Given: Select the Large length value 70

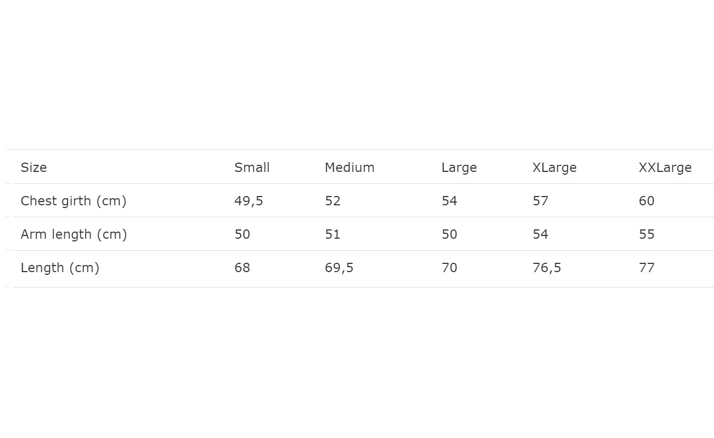Looking at the screenshot, I should pos(449,268).
